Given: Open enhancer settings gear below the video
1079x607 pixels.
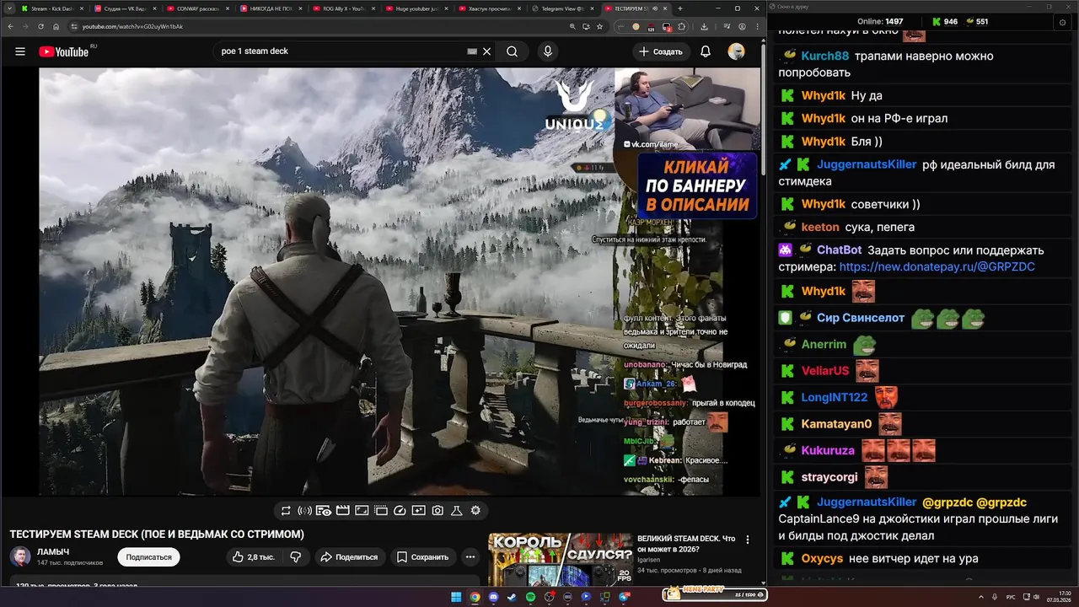Looking at the screenshot, I should [x=475, y=510].
